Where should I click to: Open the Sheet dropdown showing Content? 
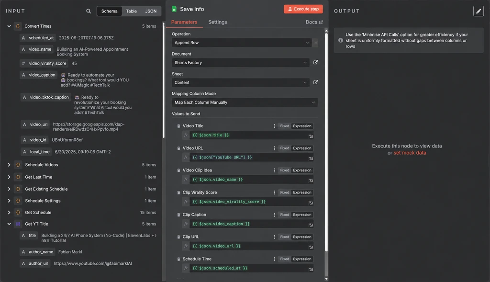[241, 82]
